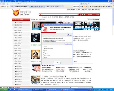This screenshot has width=114, height=91.
Task: Click the page loading progress bar
Action: pyautogui.click(x=74, y=87)
